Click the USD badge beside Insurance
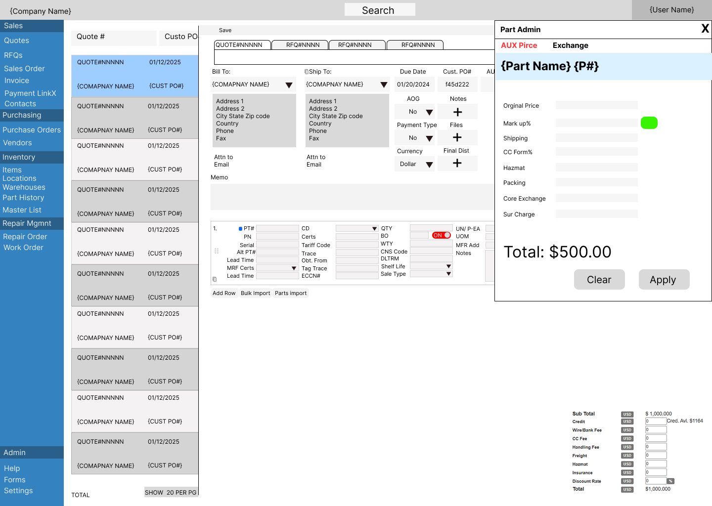This screenshot has height=506, width=712. (627, 473)
